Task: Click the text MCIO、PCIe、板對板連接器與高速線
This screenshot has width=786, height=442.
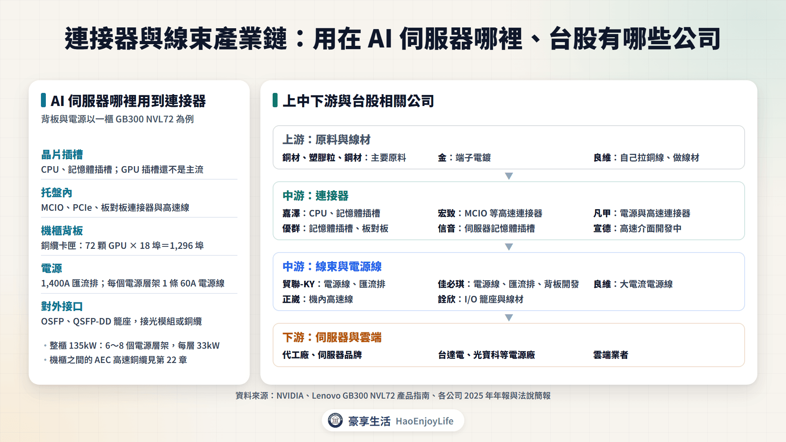Action: (115, 207)
